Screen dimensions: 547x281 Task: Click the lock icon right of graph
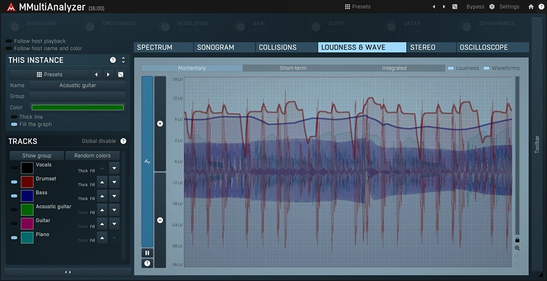[517, 240]
